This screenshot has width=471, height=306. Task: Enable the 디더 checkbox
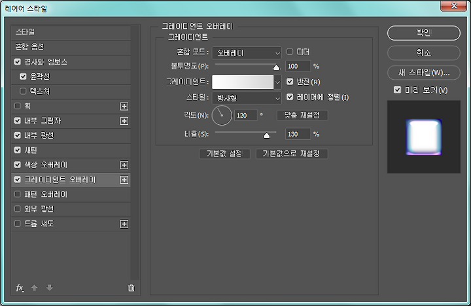[x=290, y=52]
